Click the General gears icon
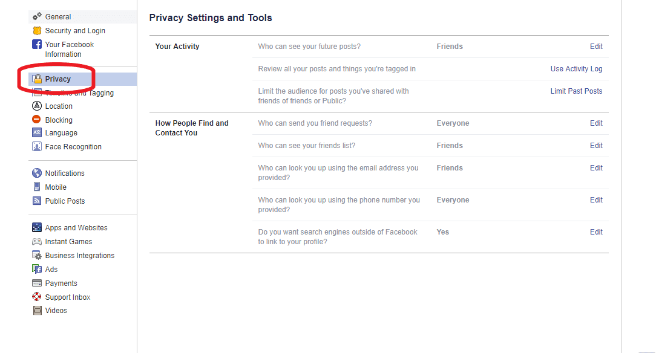Image resolution: width=656 pixels, height=353 pixels. pos(37,16)
